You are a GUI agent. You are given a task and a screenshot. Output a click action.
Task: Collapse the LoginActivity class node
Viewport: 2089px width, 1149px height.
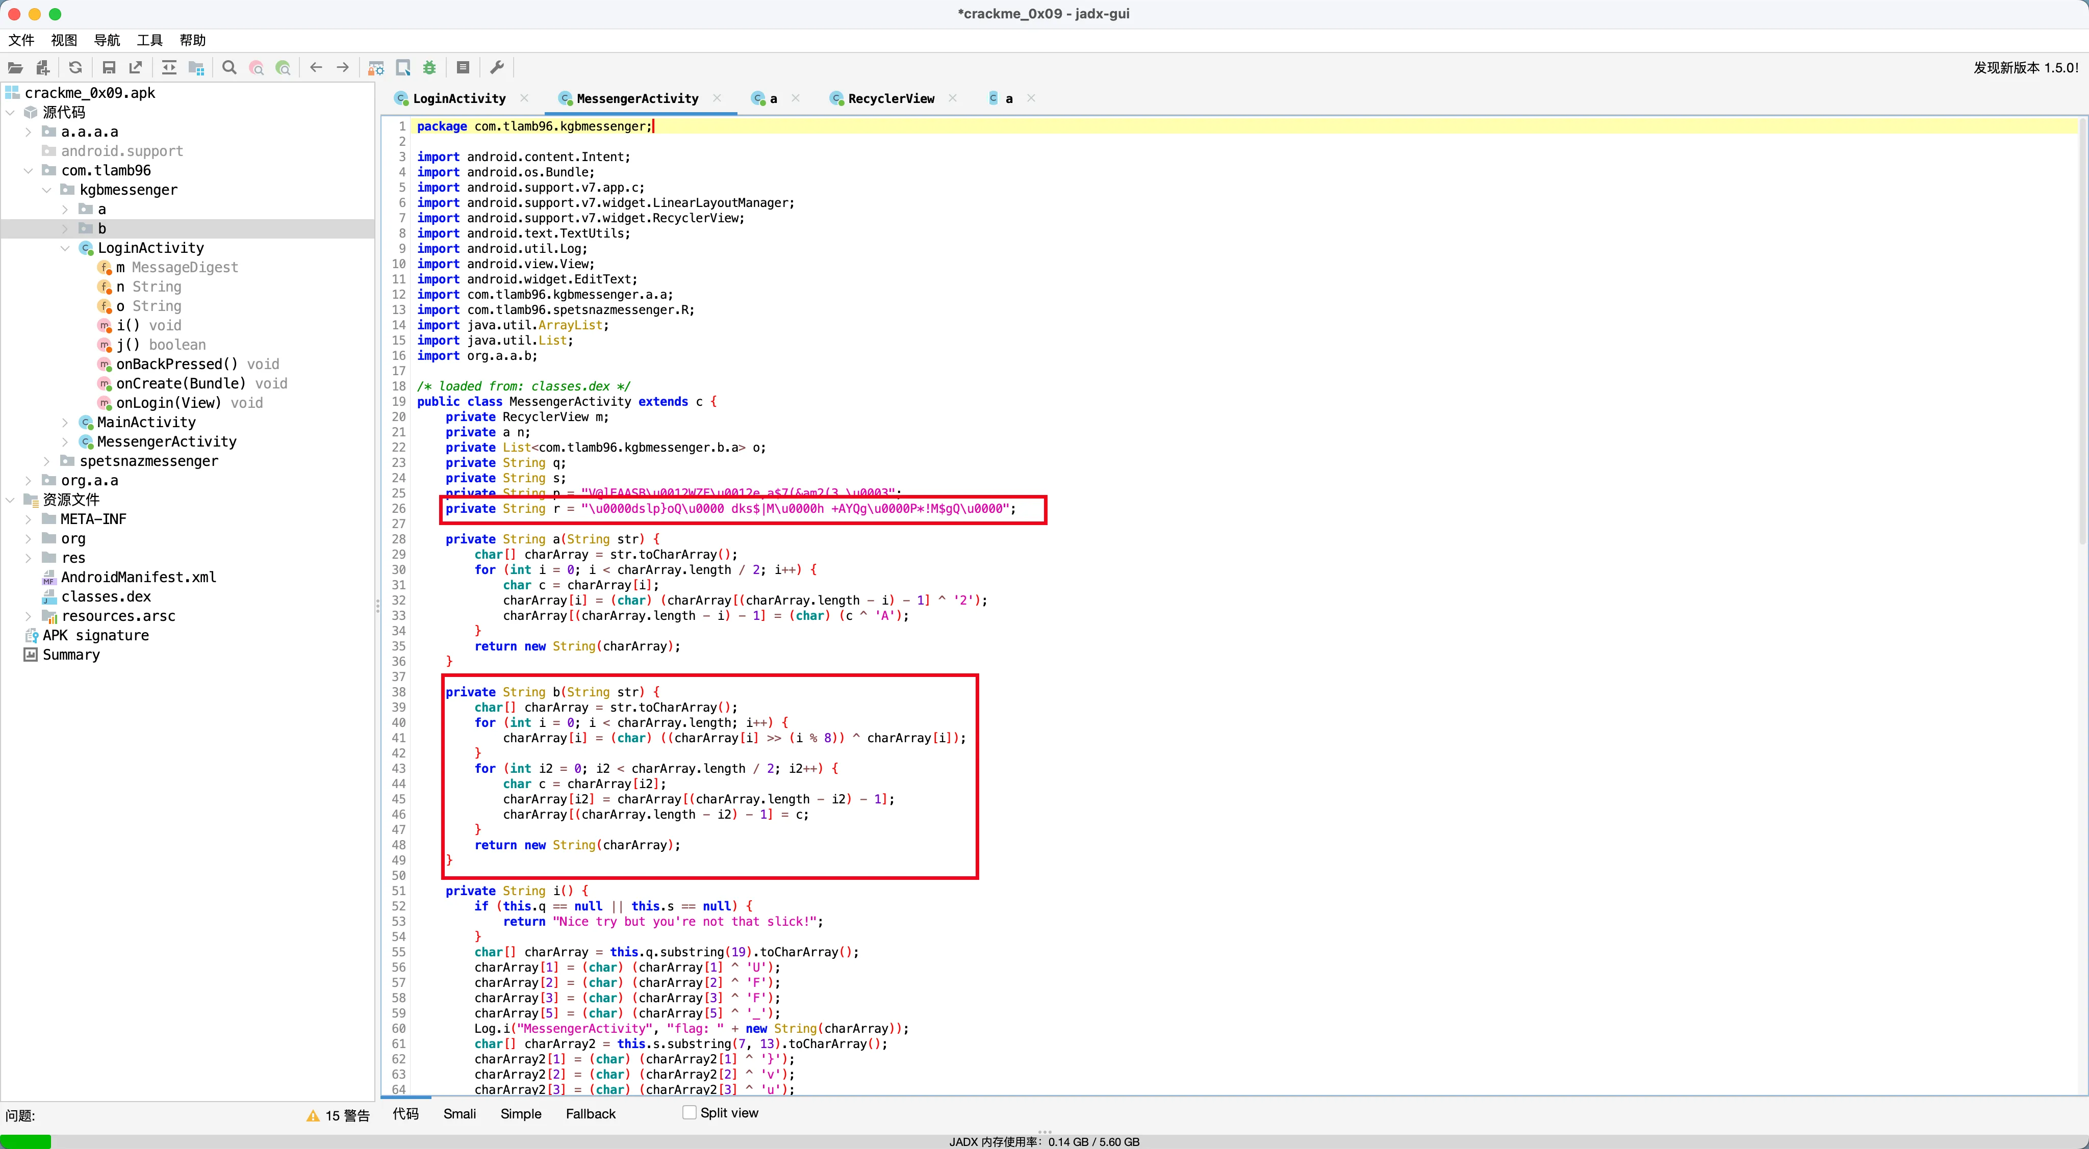65,248
